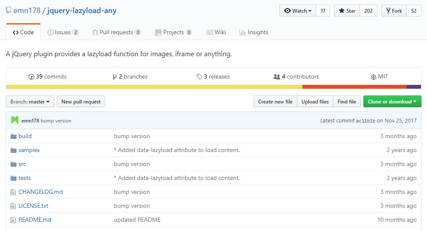Click the build folder icon
The image size is (427, 231).
13,136
